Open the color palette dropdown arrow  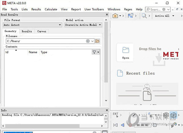pyautogui.click(x=179, y=125)
